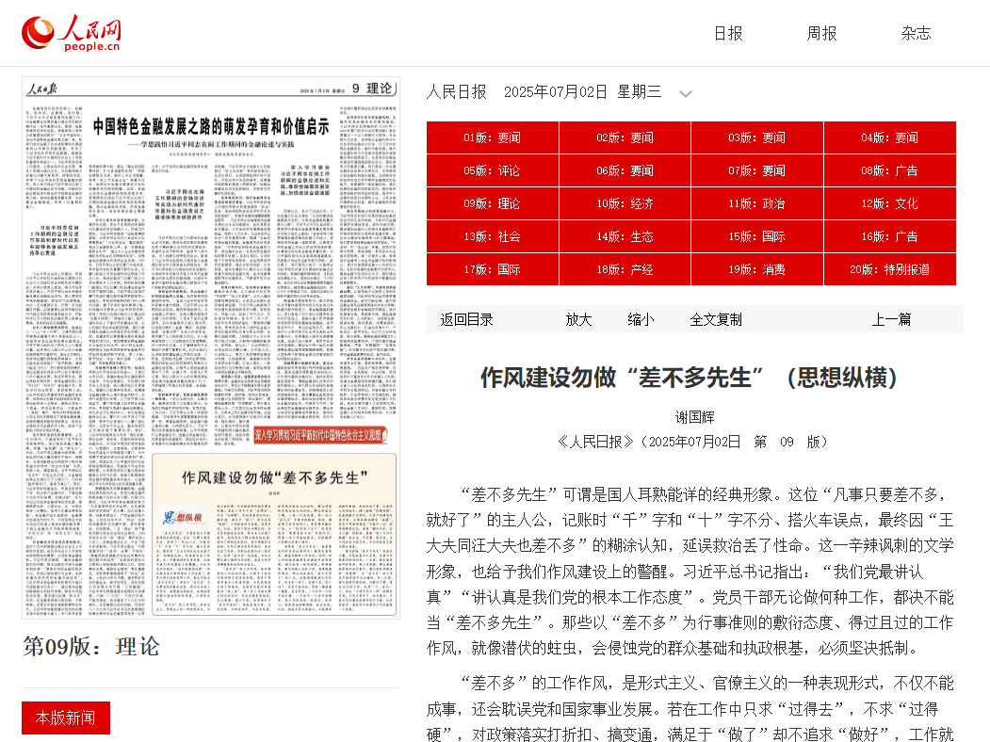Click 放大 to enlarge text

[578, 320]
